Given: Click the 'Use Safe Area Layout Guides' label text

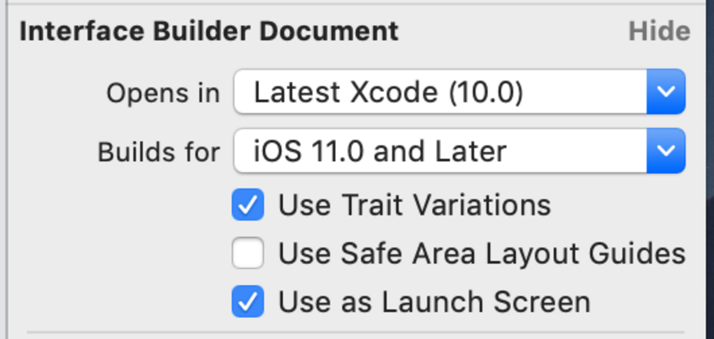Looking at the screenshot, I should click(x=482, y=253).
